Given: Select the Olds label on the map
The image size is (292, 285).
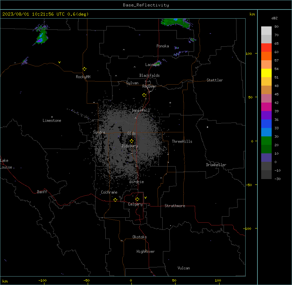Looking at the screenshot, I should (x=131, y=133).
